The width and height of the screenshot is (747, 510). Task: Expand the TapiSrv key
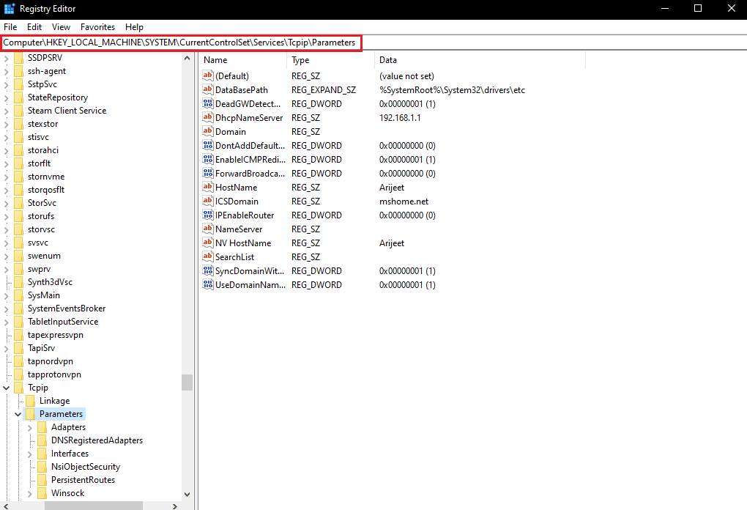pos(6,348)
